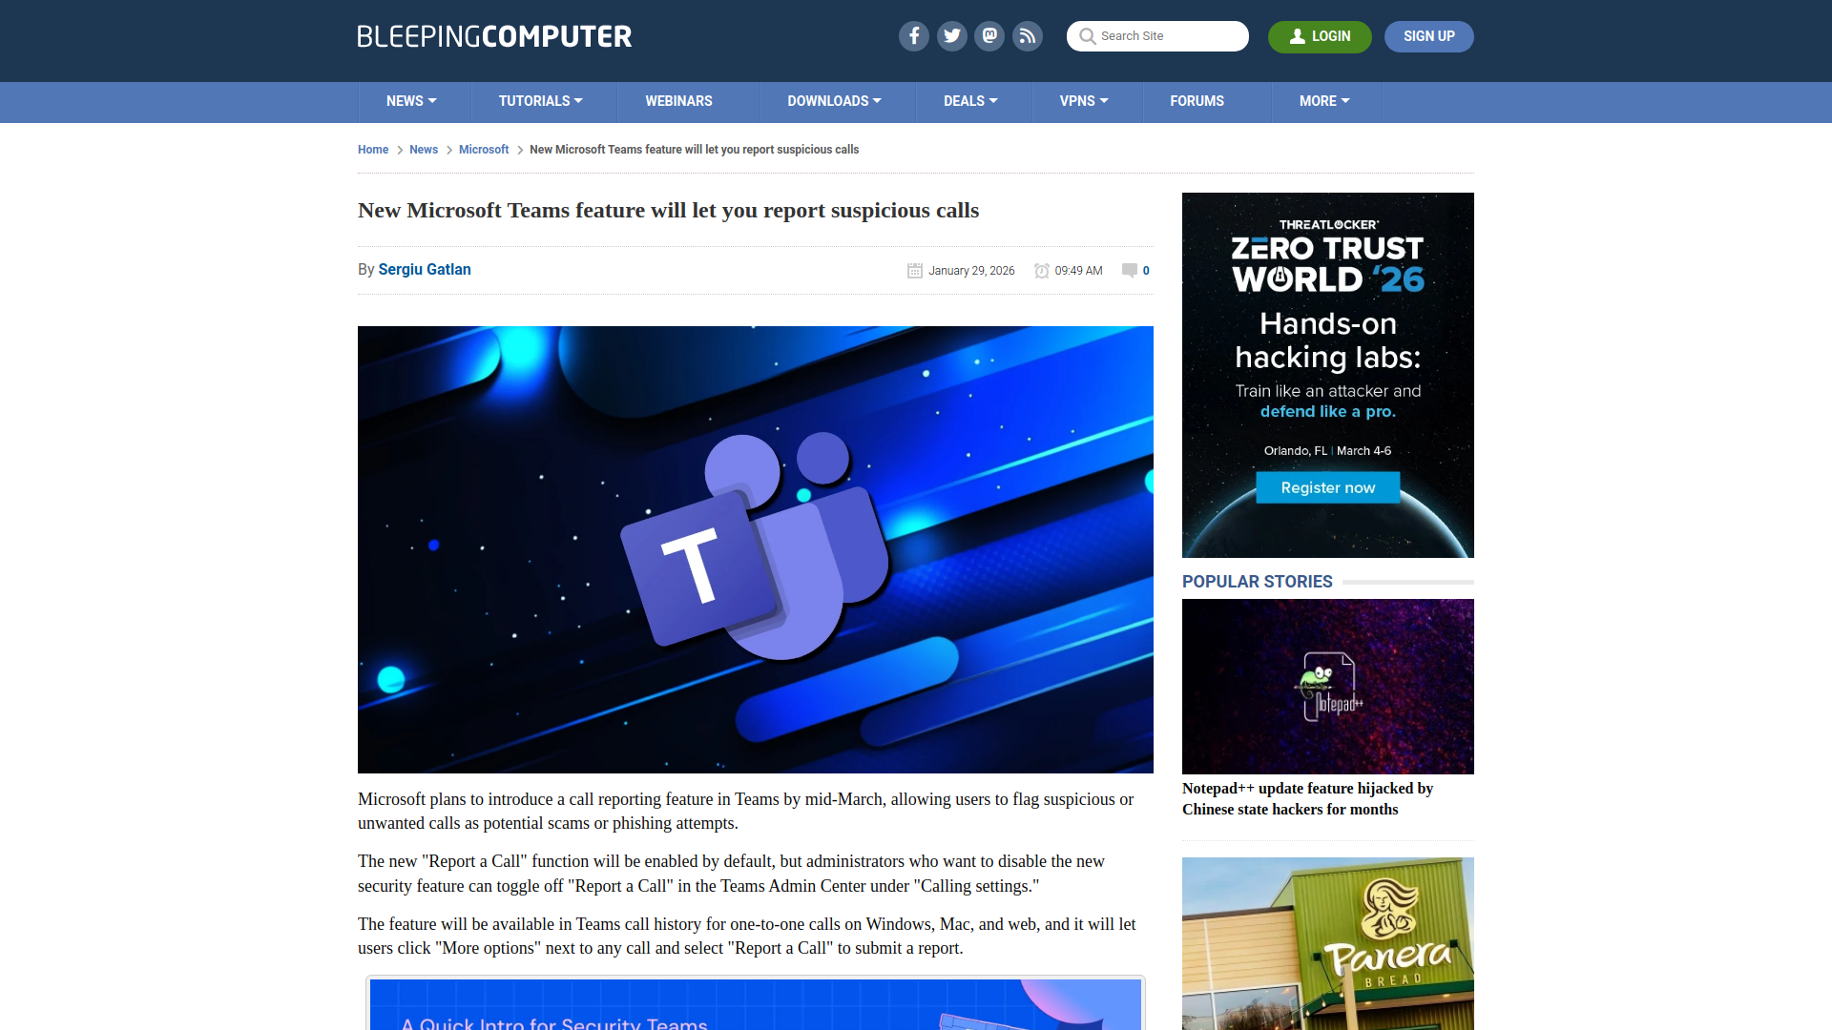This screenshot has width=1832, height=1030.
Task: Click the green Login button
Action: tap(1319, 36)
